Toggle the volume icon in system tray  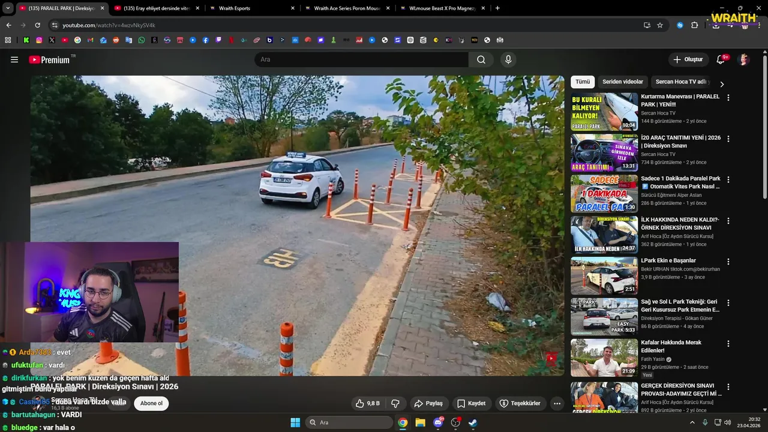coord(727,422)
